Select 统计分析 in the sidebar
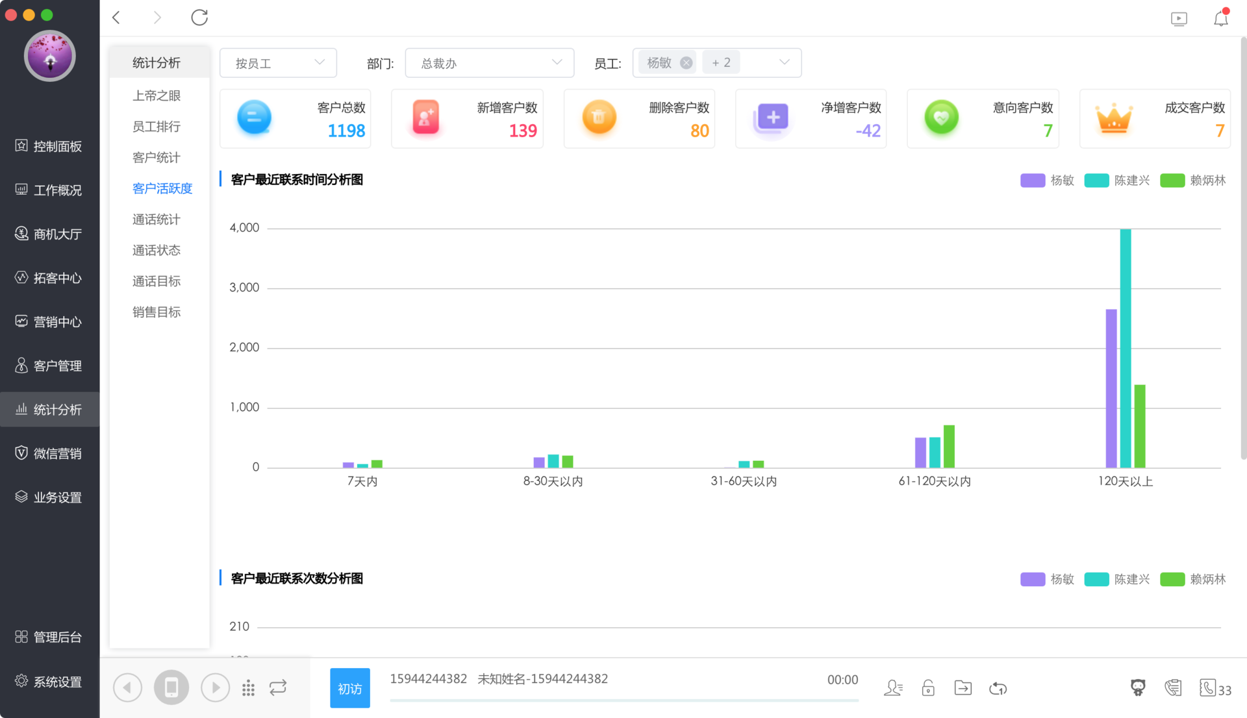This screenshot has height=718, width=1247. [x=49, y=410]
